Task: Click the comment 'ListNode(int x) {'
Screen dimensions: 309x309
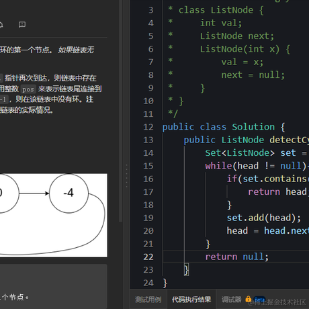Action: pos(245,49)
